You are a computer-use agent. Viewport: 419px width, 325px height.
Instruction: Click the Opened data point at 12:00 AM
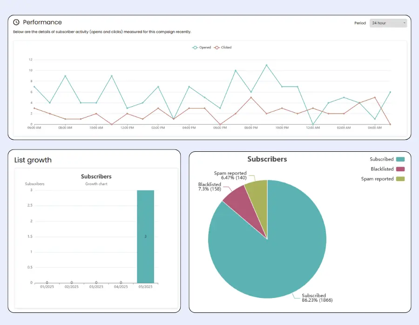click(x=313, y=124)
